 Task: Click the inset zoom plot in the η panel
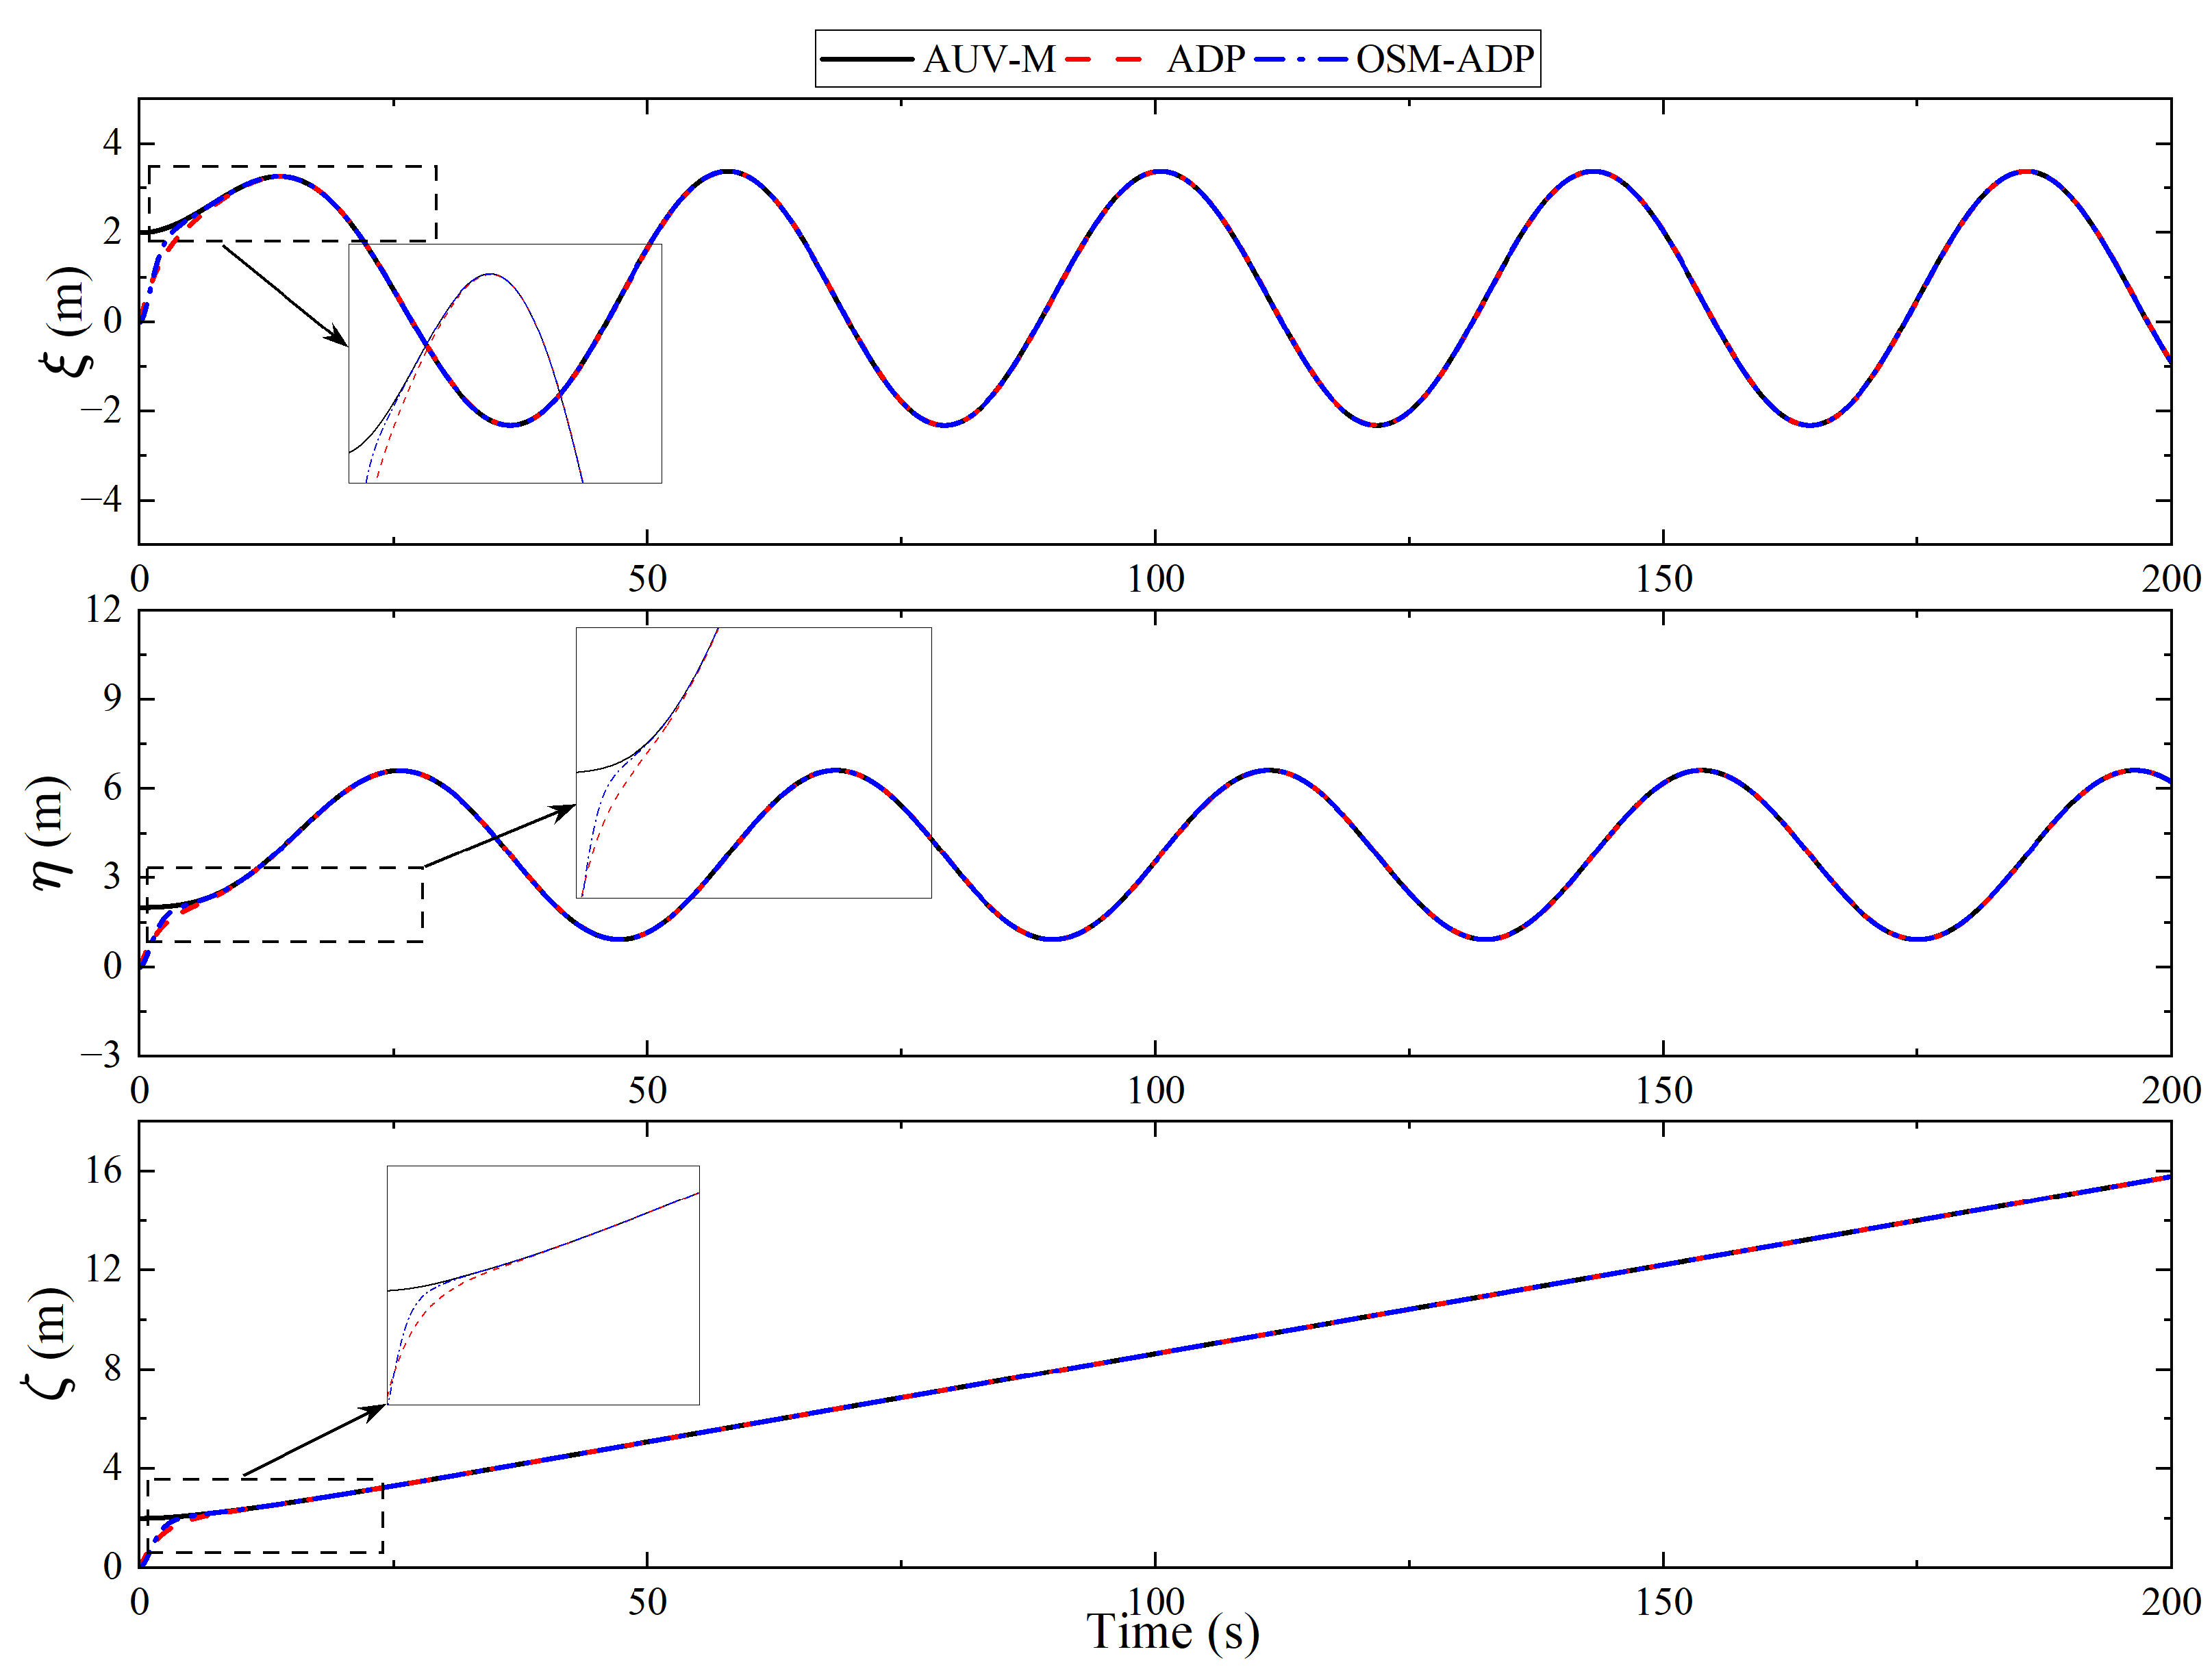(x=754, y=763)
